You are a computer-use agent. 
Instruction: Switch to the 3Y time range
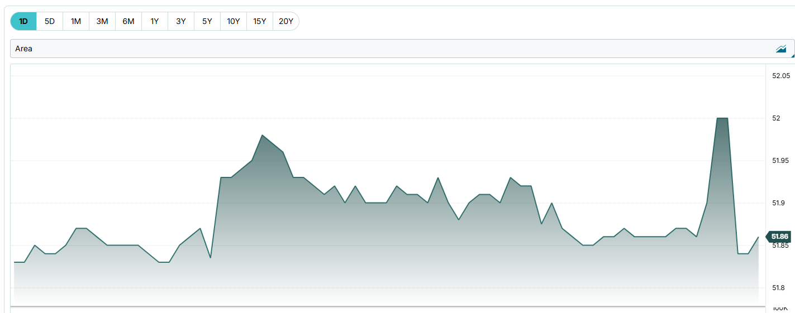(x=181, y=21)
